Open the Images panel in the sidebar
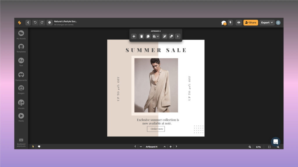 click(21, 89)
